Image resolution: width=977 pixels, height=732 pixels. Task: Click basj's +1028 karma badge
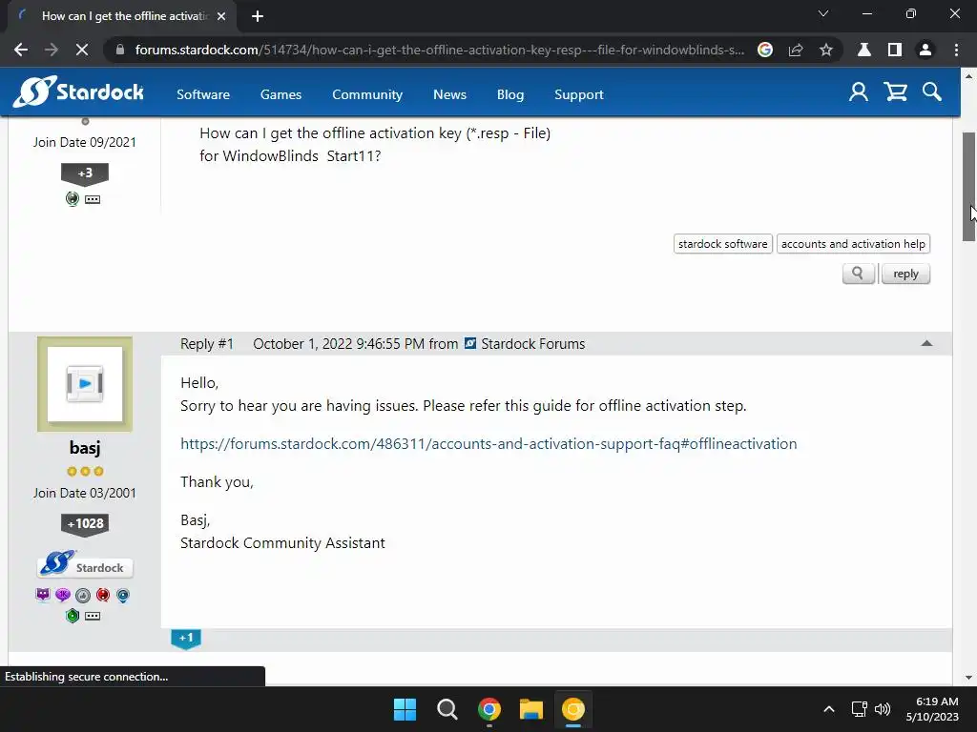[x=85, y=524]
